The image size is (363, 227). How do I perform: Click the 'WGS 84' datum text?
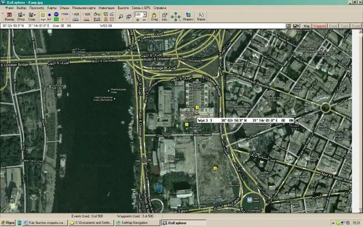[106, 26]
